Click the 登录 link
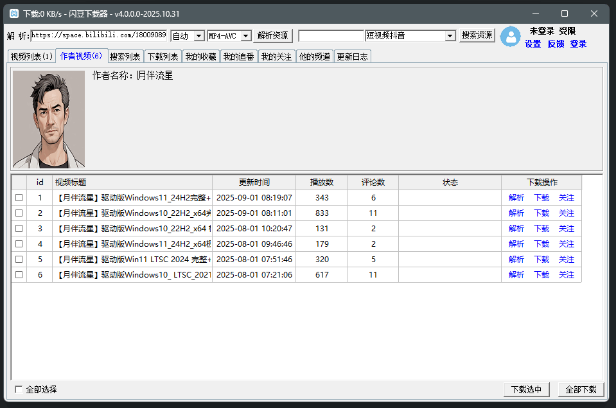This screenshot has height=408, width=616. pyautogui.click(x=578, y=43)
